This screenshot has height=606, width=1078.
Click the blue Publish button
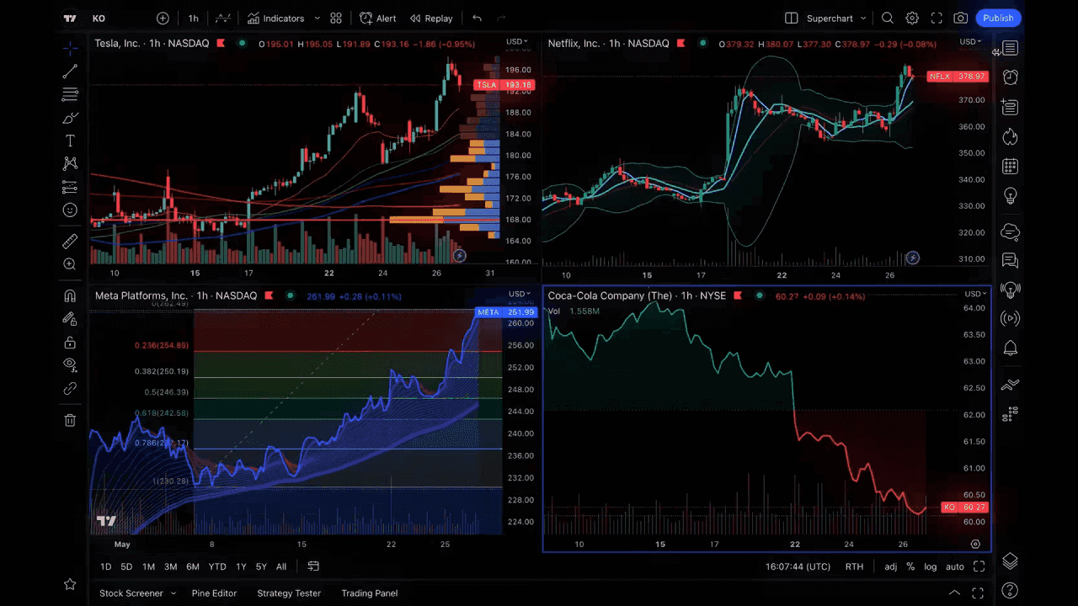[x=998, y=19]
